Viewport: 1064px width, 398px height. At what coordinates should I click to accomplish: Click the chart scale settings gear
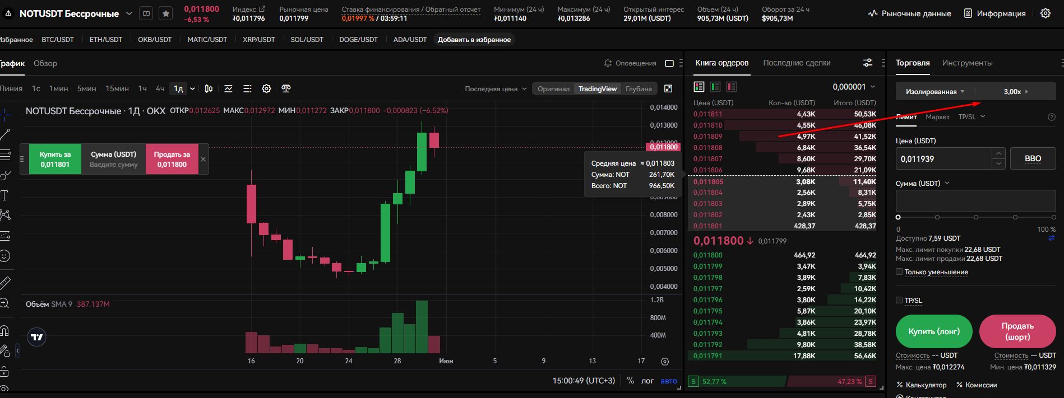pyautogui.click(x=665, y=362)
